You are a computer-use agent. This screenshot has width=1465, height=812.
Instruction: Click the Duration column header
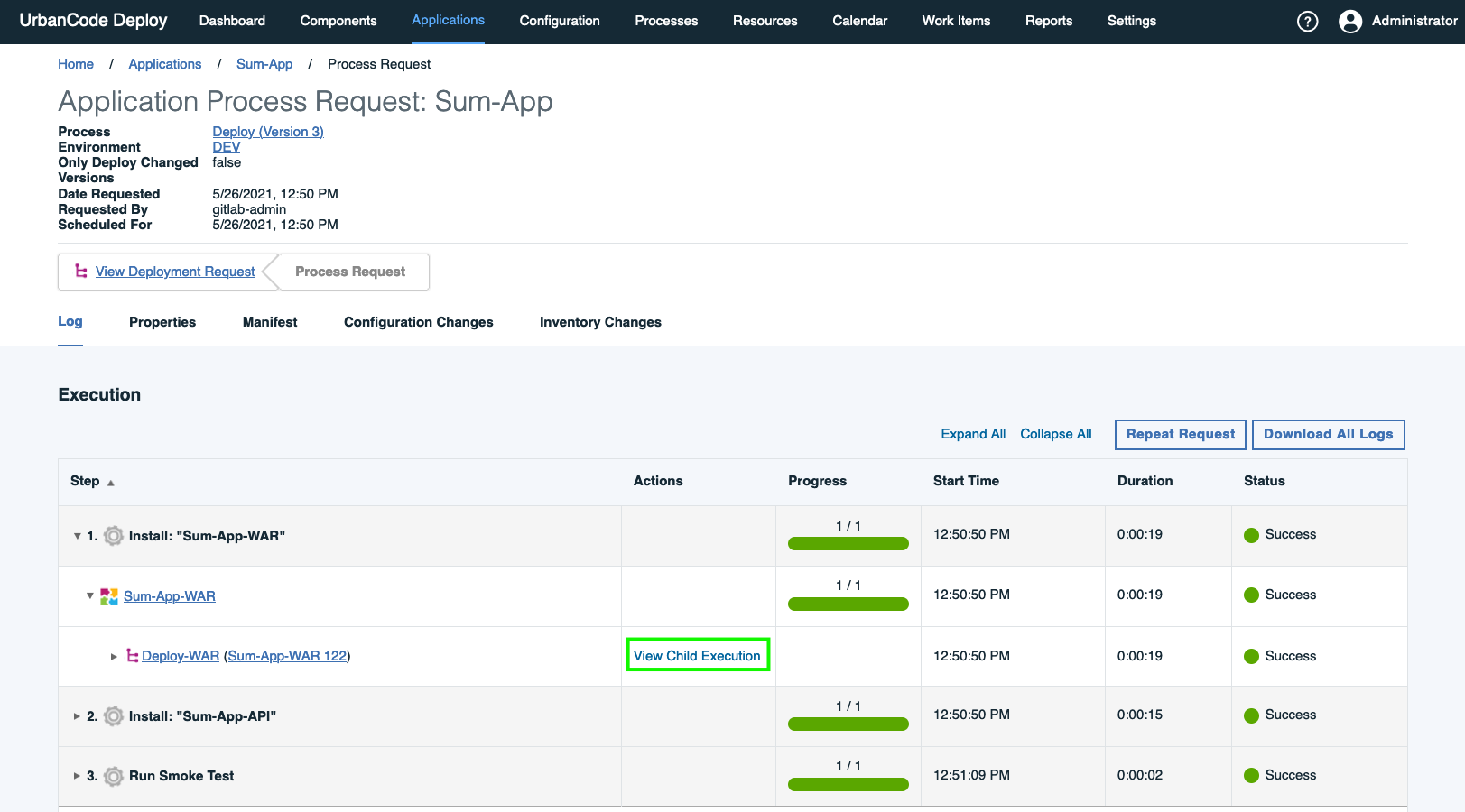(1145, 481)
